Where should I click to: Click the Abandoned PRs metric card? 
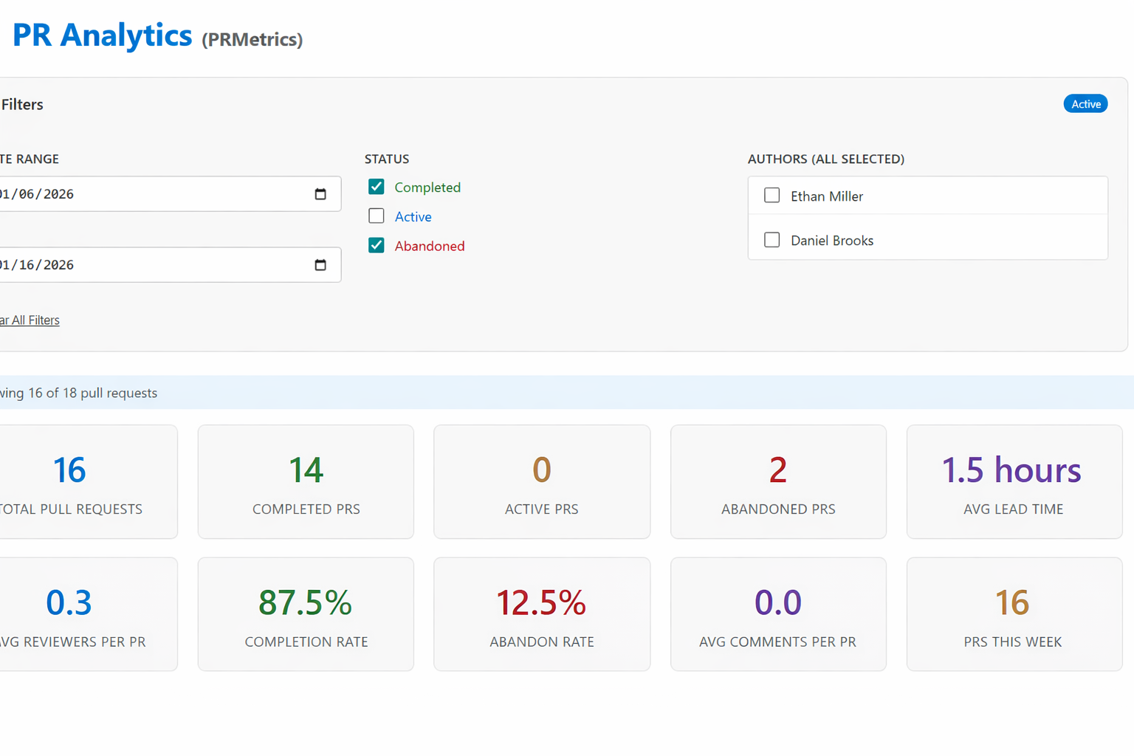click(777, 481)
